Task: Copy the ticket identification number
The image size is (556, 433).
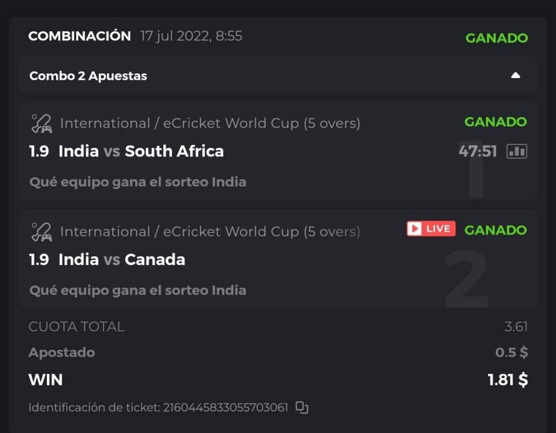Action: pyautogui.click(x=302, y=408)
